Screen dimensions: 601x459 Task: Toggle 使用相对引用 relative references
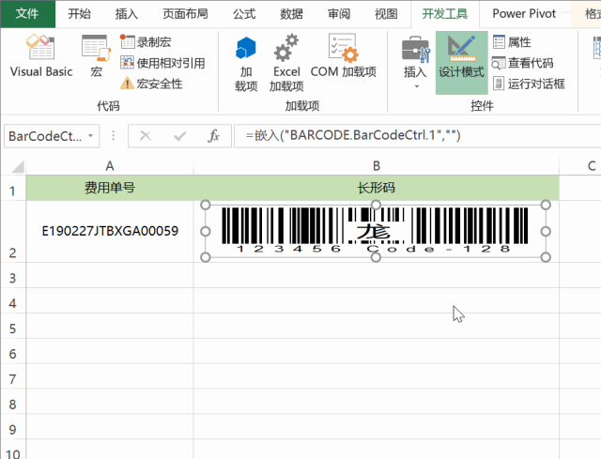[x=162, y=63]
